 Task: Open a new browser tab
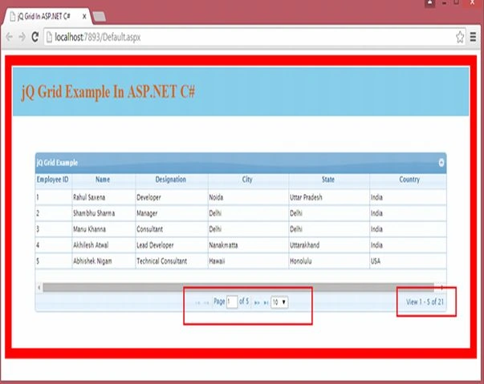coord(100,17)
